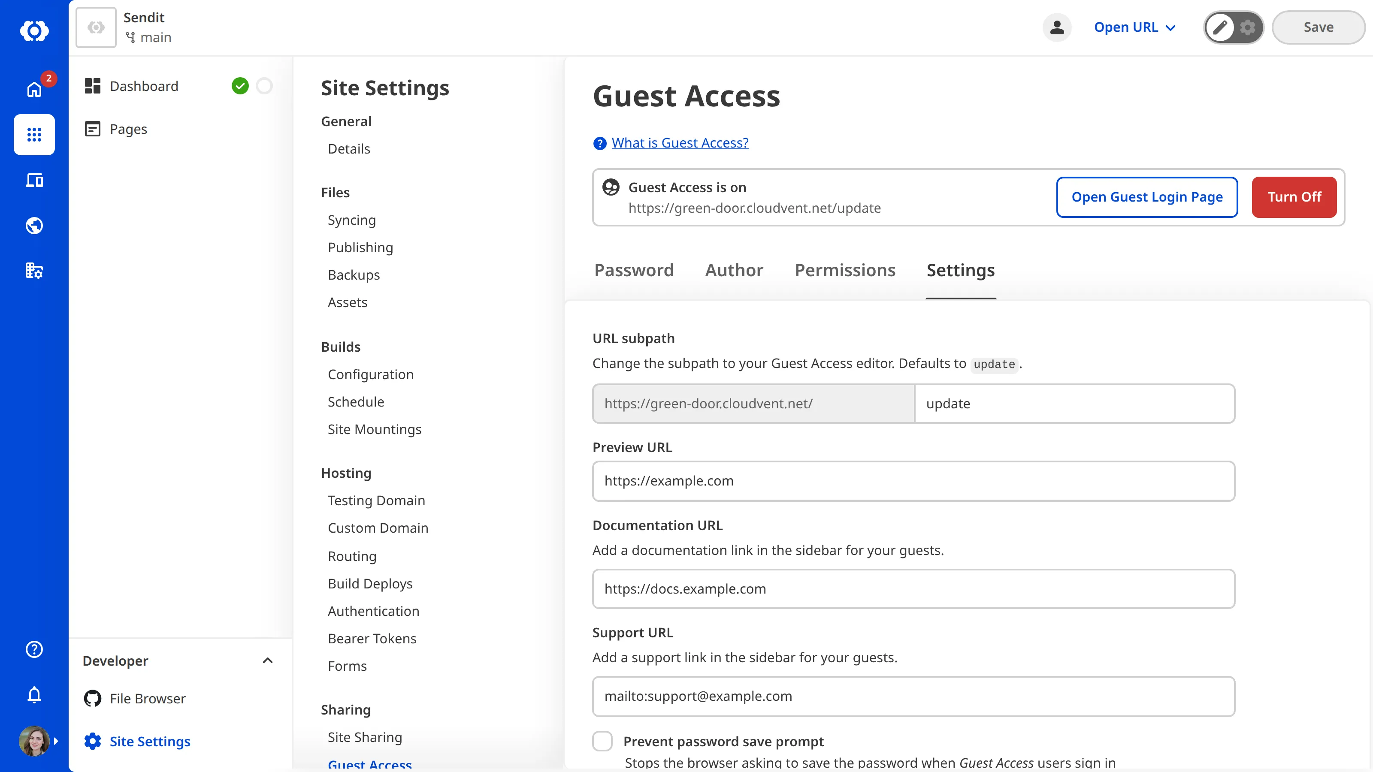Click the Support URL input field
The height and width of the screenshot is (772, 1373).
pyautogui.click(x=913, y=696)
